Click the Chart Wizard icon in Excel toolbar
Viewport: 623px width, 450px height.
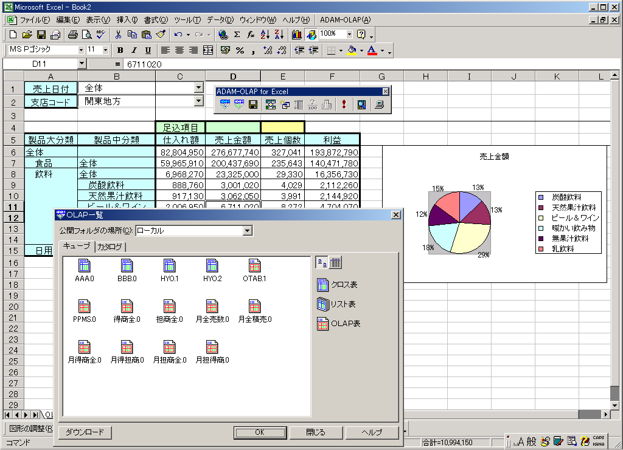[x=296, y=35]
